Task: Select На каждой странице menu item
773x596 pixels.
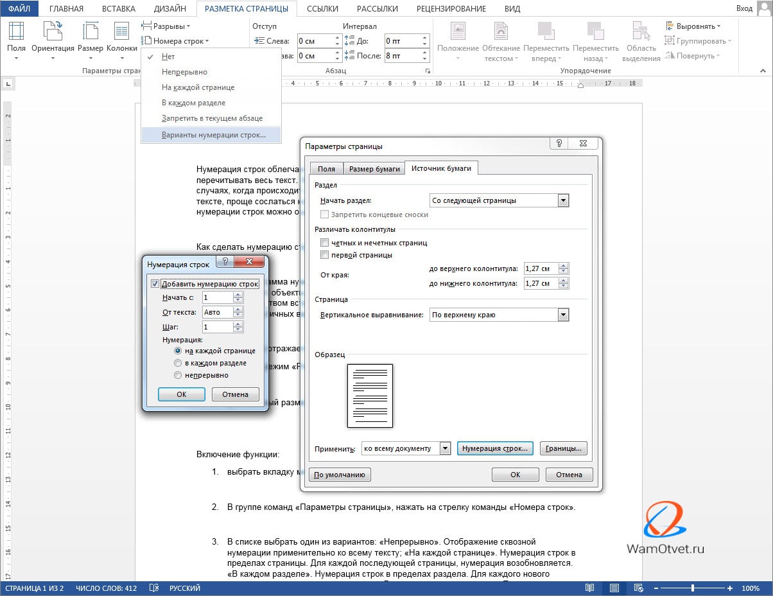Action: 211,87
